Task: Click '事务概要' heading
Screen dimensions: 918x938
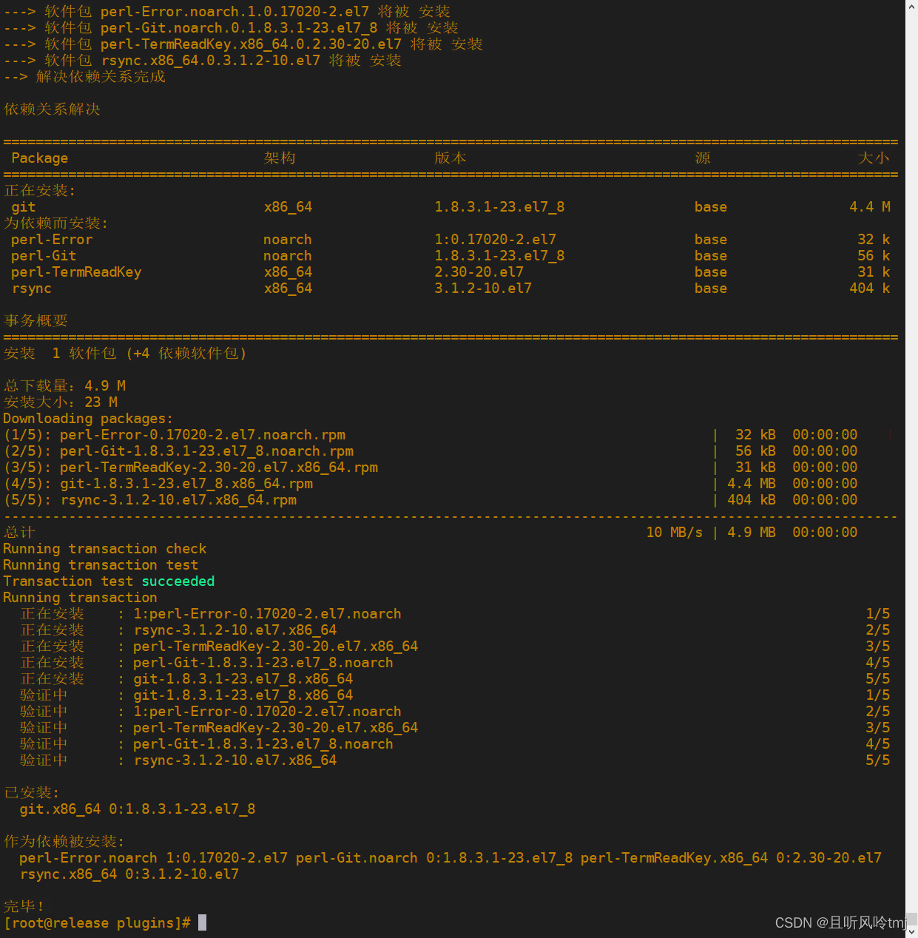Action: point(36,320)
